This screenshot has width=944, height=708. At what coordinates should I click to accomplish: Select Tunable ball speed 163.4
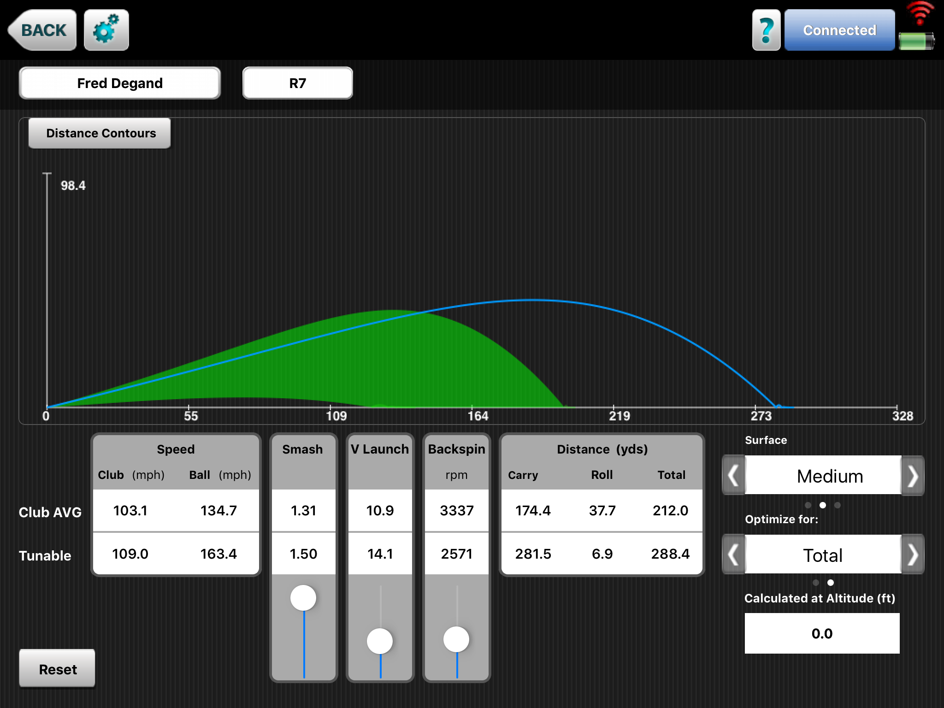pyautogui.click(x=218, y=554)
